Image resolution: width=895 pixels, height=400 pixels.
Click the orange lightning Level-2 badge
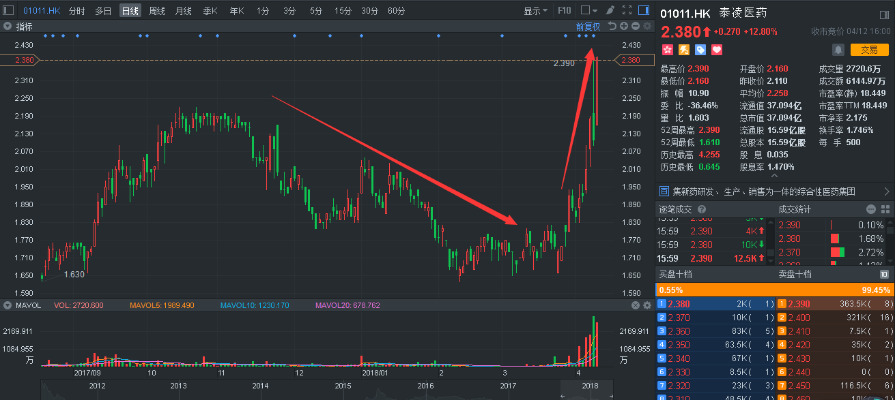click(x=683, y=50)
